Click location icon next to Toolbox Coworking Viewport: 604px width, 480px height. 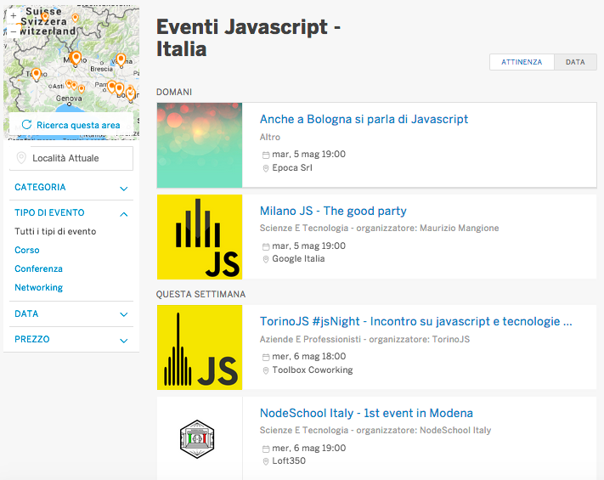tap(266, 370)
